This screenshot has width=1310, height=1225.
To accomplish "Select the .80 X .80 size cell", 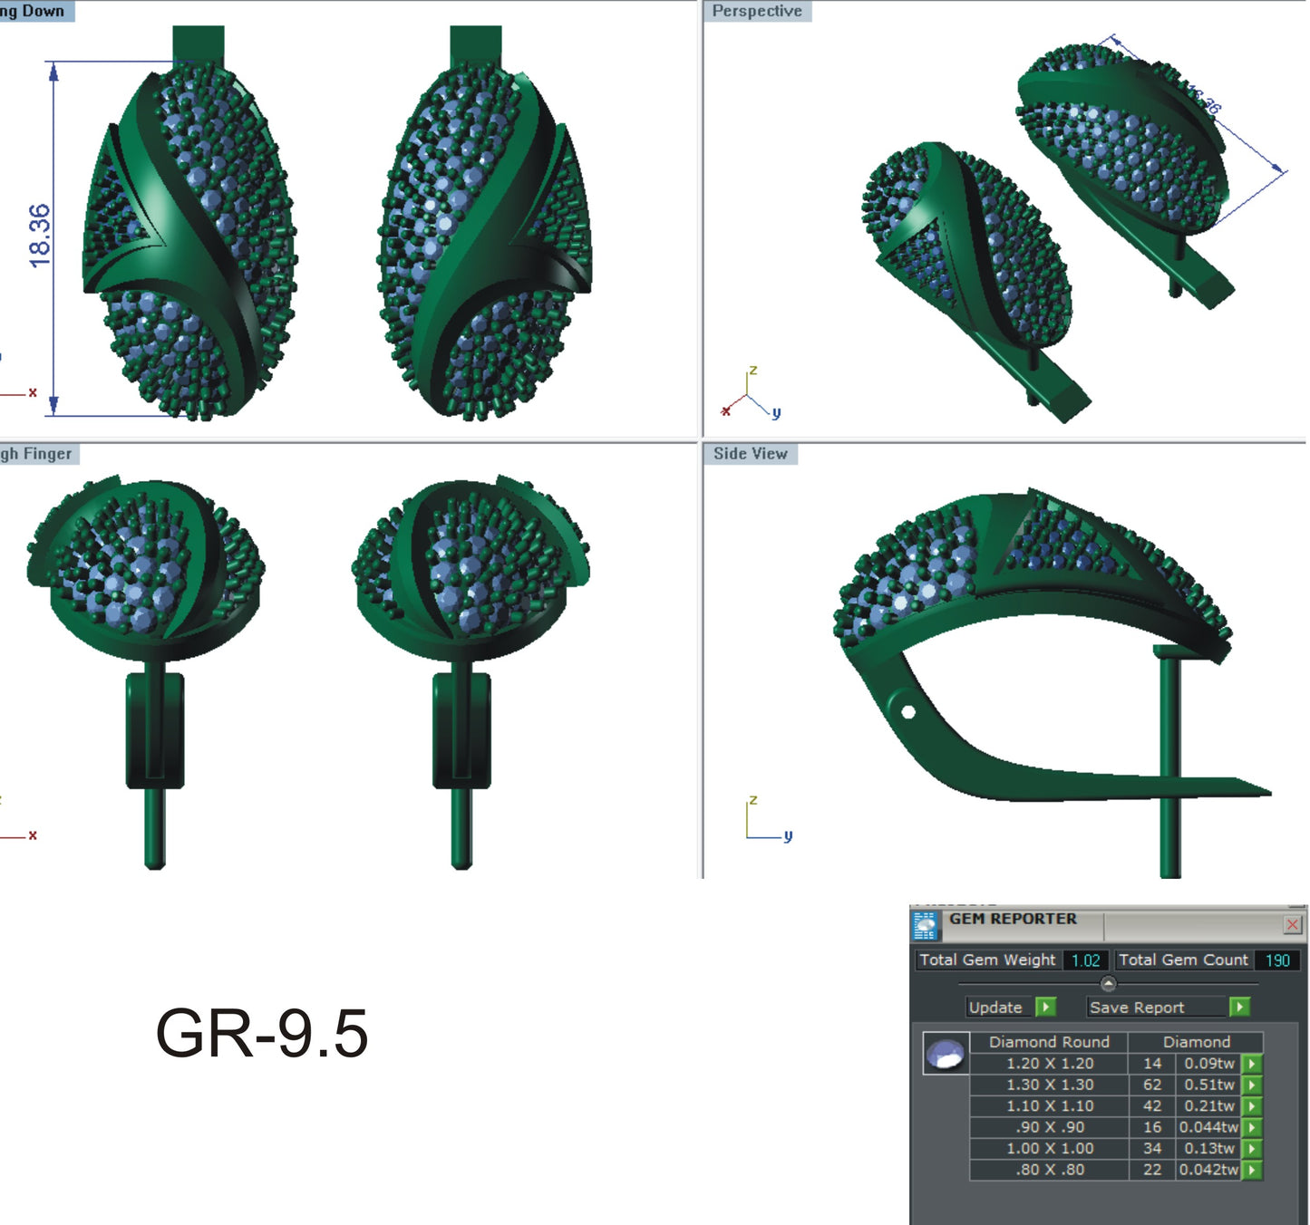I will pos(1050,1170).
